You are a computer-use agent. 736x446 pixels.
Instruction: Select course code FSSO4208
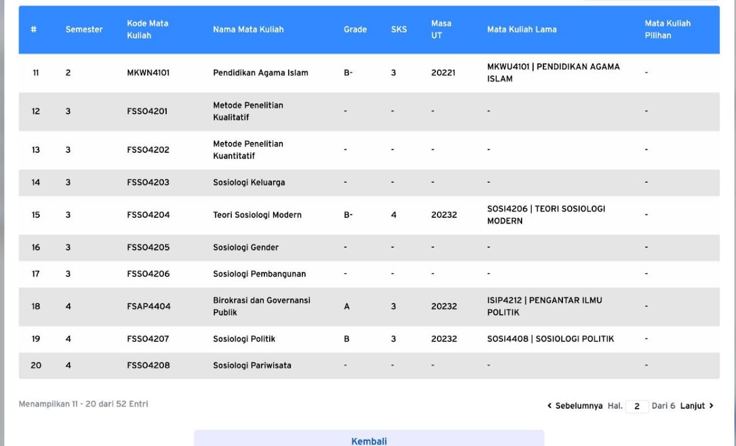tap(148, 366)
